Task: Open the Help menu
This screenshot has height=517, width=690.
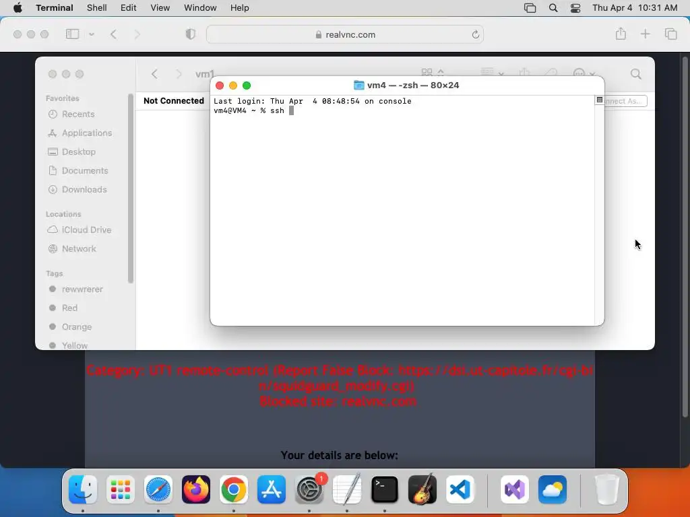Action: tap(240, 8)
